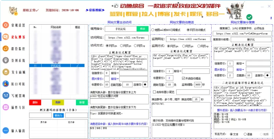Toggle 开启自动推送 checkbox
274x139 pixels.
191,78
